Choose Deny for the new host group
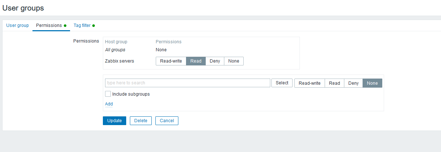The height and width of the screenshot is (152, 441). [353, 83]
